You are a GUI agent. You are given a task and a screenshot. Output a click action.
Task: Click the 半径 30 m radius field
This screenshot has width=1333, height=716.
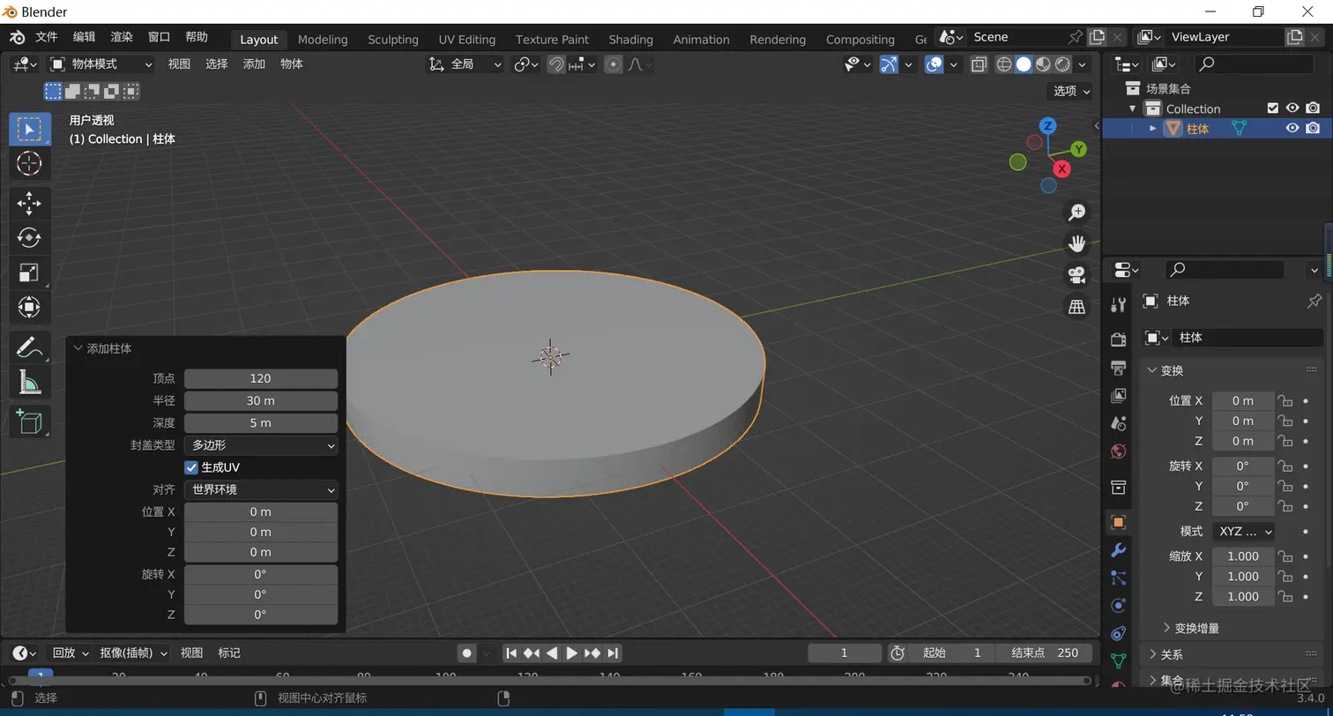(x=261, y=400)
